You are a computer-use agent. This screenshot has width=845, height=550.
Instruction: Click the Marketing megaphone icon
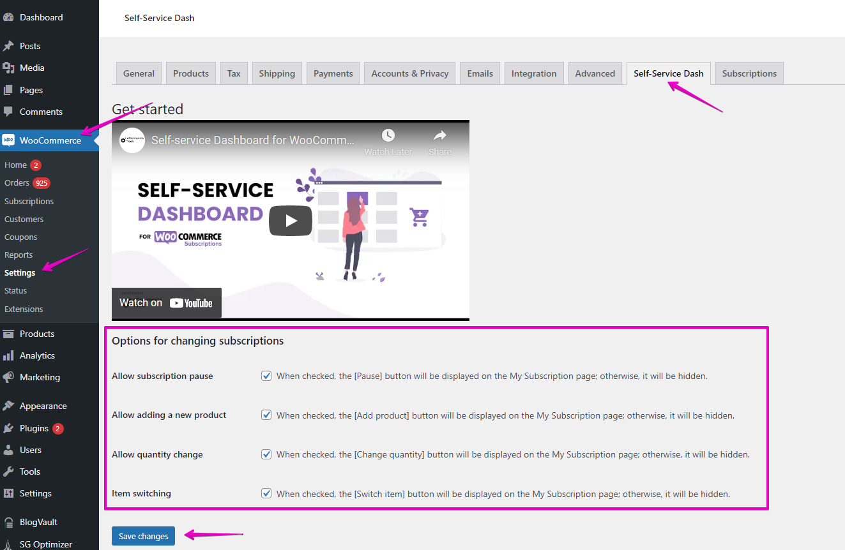[x=8, y=377]
